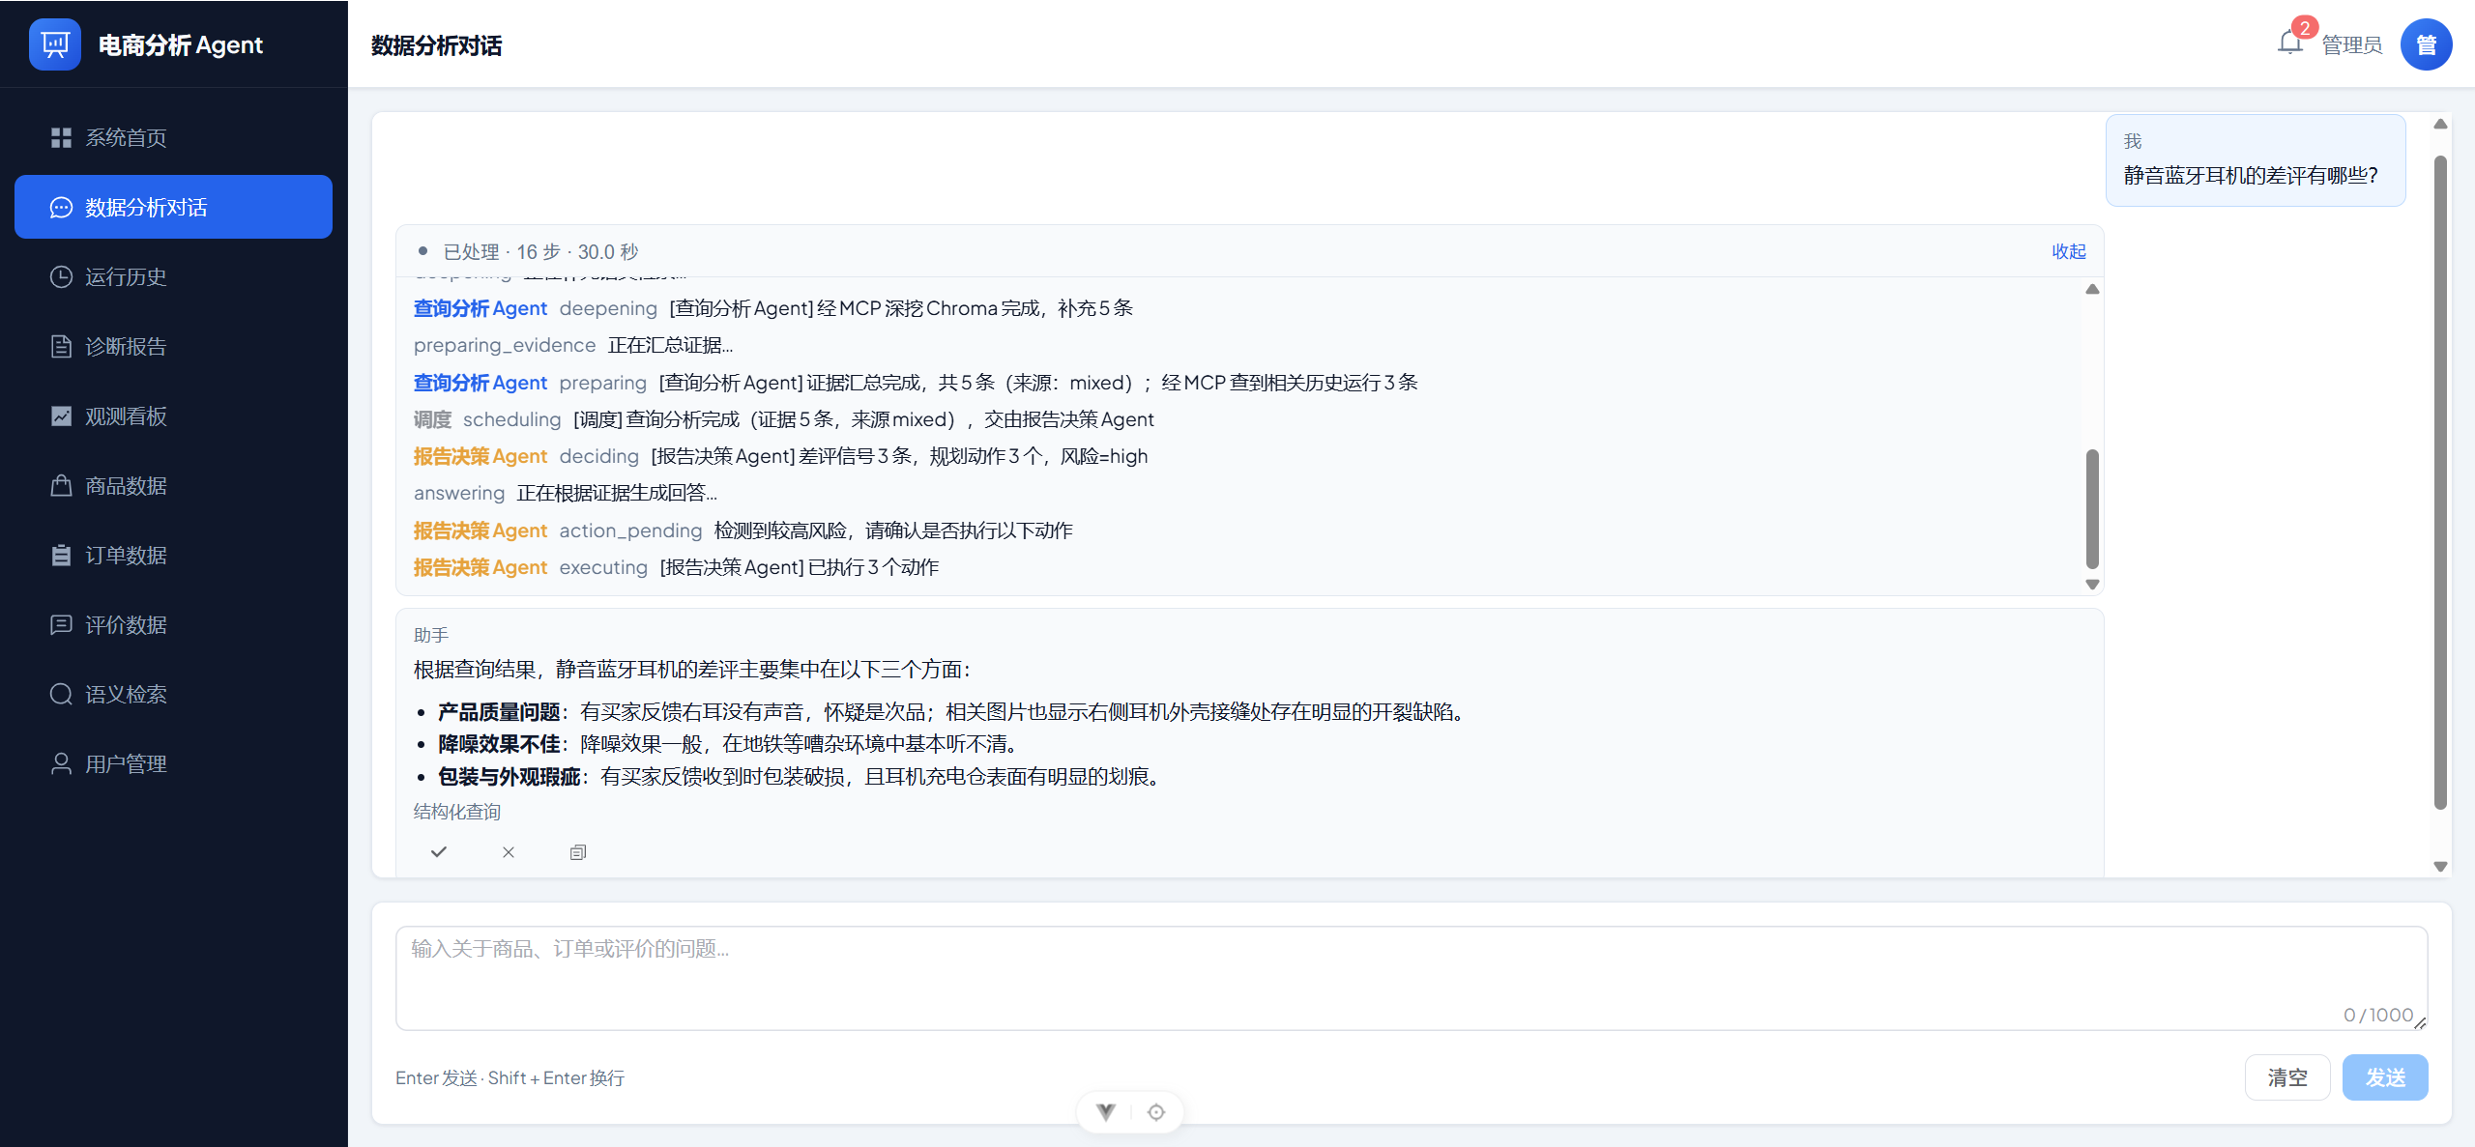Open the notification bell with badge 2
Screen dimensions: 2475x1147
point(2289,43)
